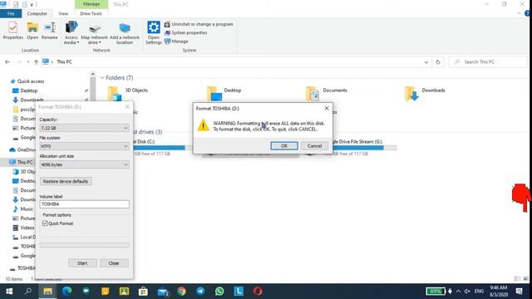
Task: Click the Search This PC field
Action: 488,62
